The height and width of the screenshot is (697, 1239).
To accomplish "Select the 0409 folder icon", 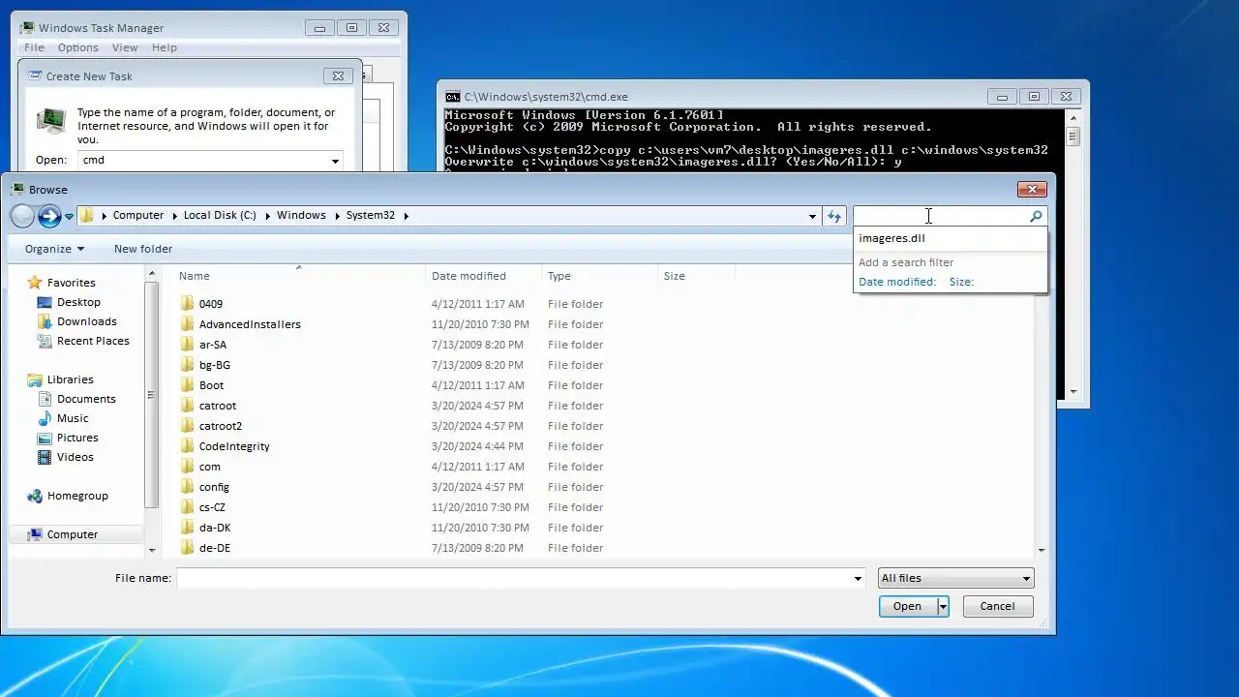I will click(x=188, y=304).
